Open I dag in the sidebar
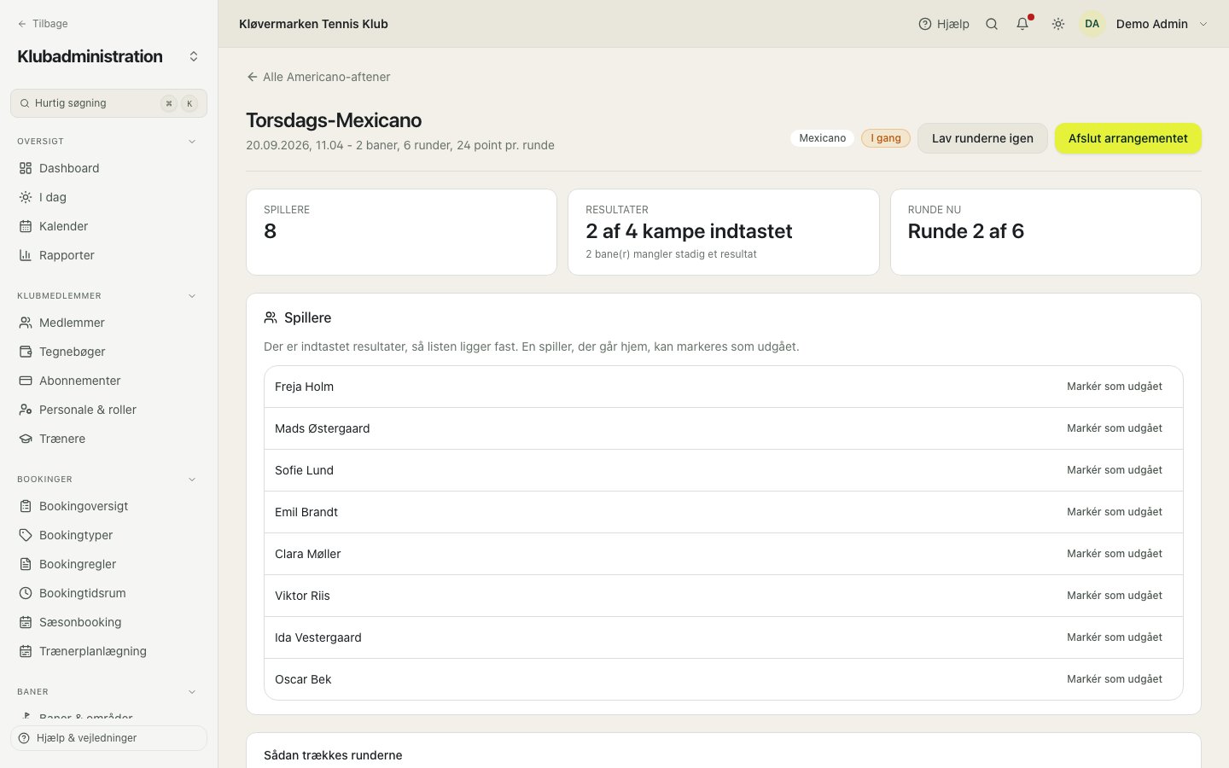Screen dimensions: 1229x768 coord(108,197)
